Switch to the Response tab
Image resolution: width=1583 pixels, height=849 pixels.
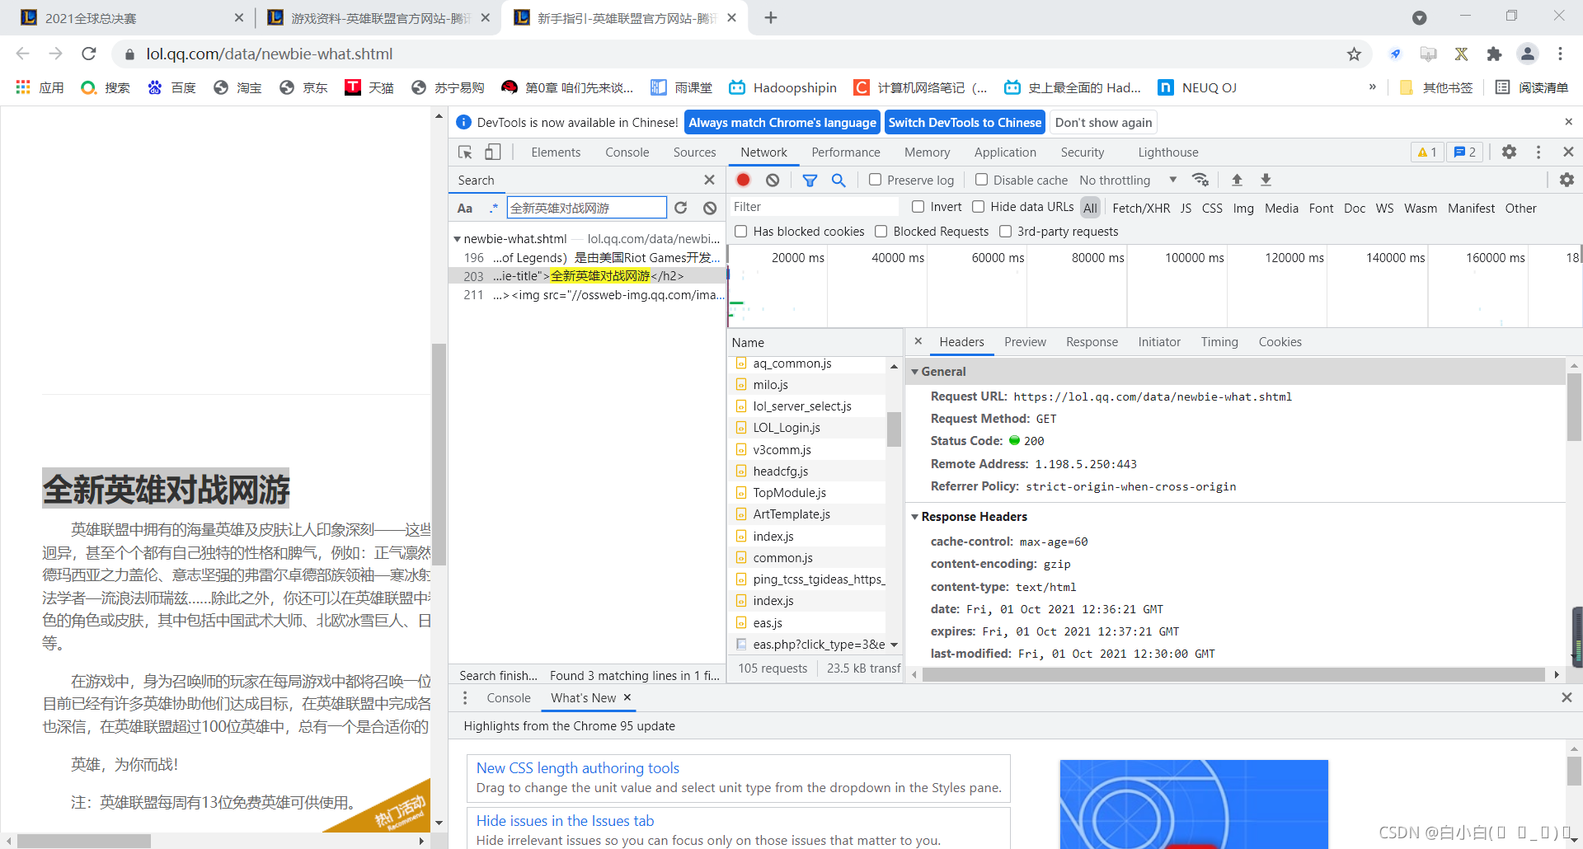coord(1092,342)
